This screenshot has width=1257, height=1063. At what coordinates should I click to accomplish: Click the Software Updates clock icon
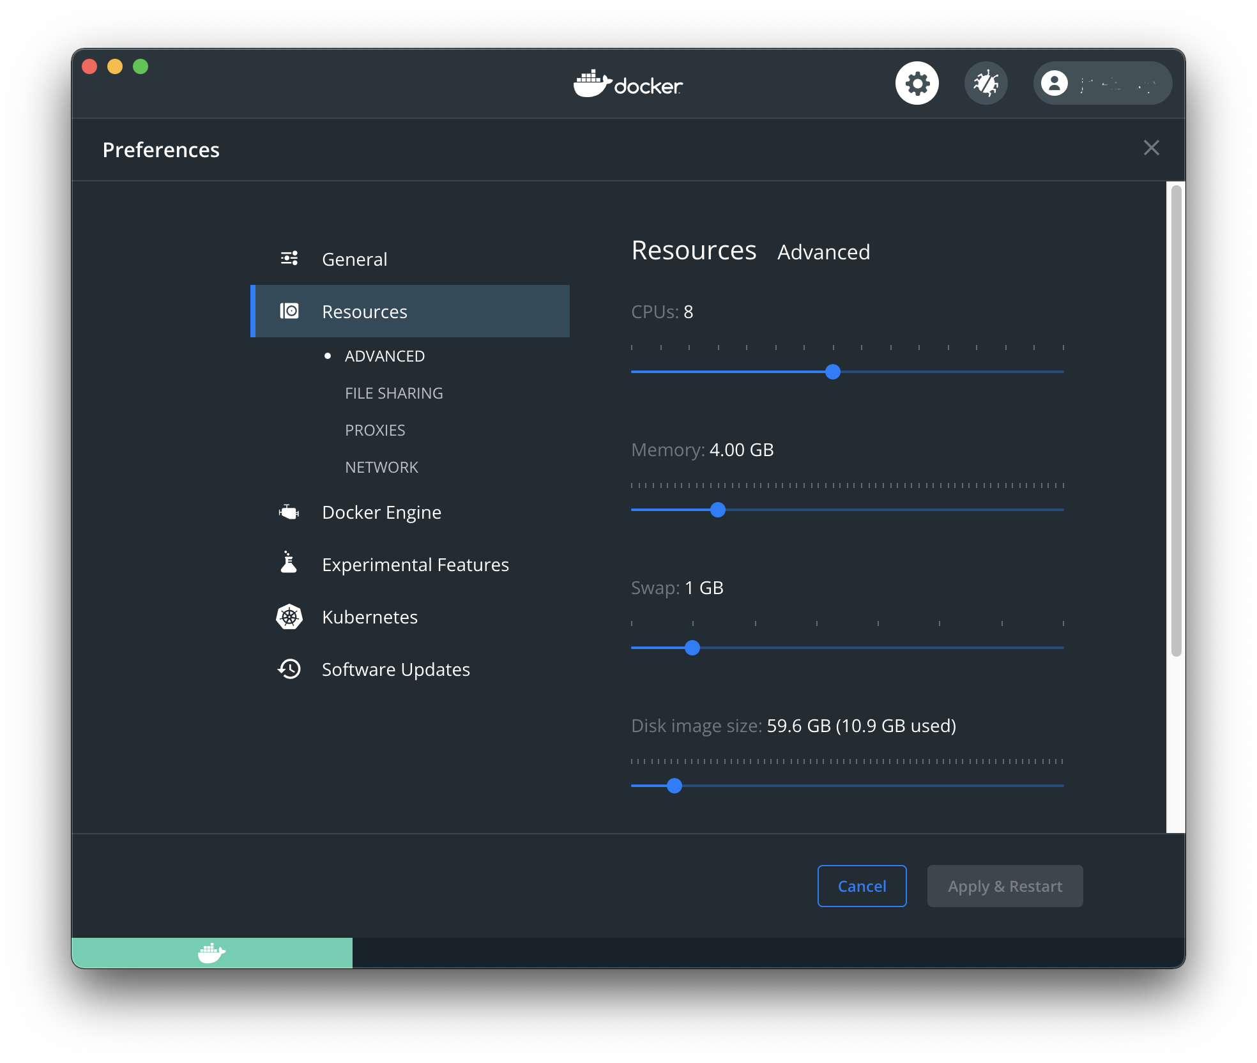click(x=289, y=669)
